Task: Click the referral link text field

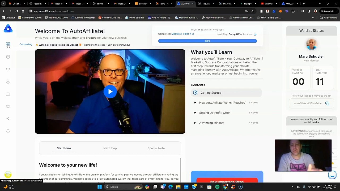Action: point(308,103)
